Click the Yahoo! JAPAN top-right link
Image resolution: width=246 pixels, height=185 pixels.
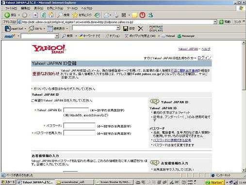click(188, 49)
